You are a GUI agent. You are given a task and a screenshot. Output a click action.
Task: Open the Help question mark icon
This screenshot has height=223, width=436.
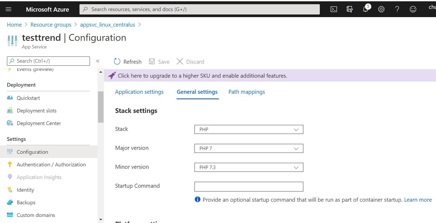397,9
